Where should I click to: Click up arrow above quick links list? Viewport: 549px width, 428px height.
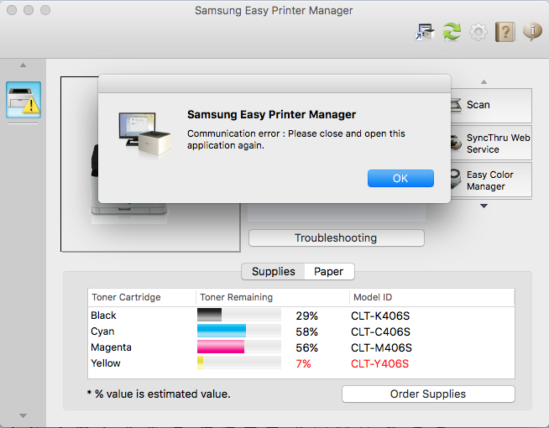pos(484,82)
